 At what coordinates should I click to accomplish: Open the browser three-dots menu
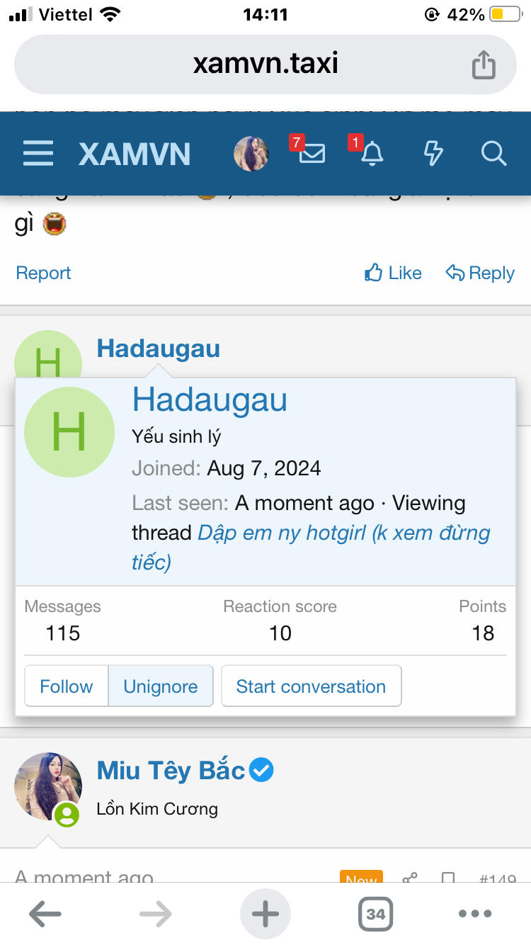point(474,914)
